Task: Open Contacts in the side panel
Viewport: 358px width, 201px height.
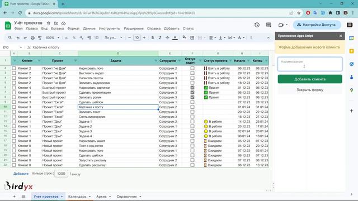Action: point(351,77)
